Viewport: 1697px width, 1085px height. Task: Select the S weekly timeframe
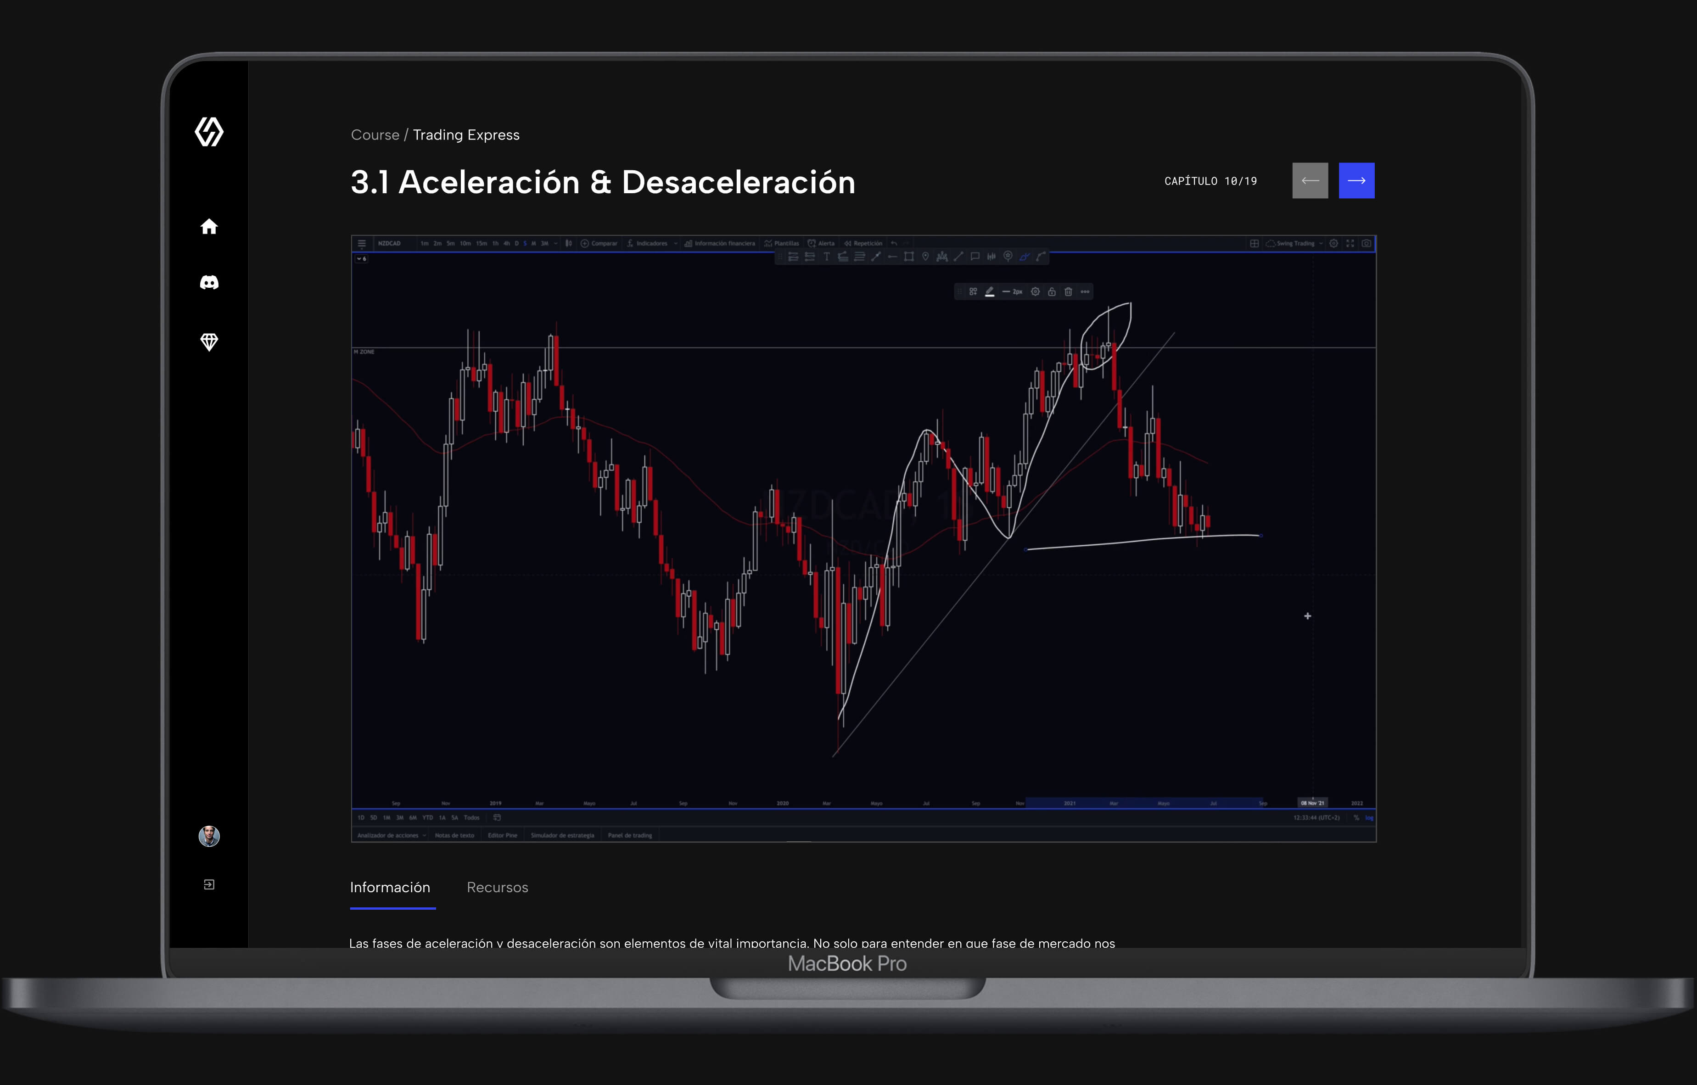[x=525, y=244]
